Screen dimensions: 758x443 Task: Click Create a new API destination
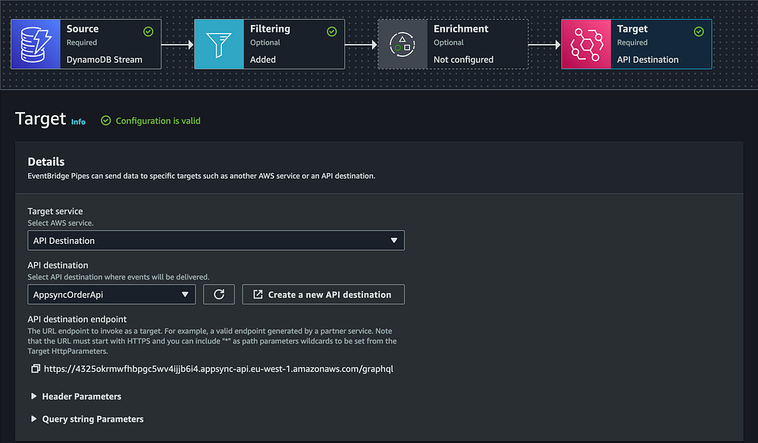point(324,295)
